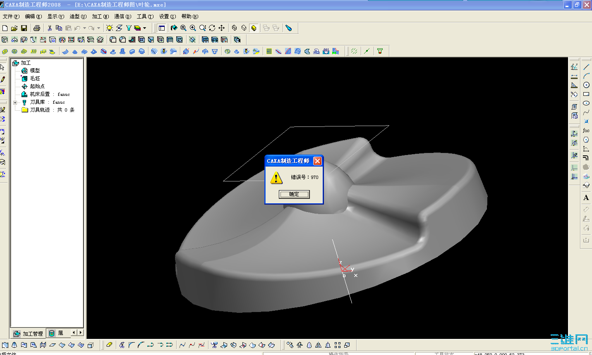Select the spline curve tool
The image size is (592, 355).
coord(586,112)
